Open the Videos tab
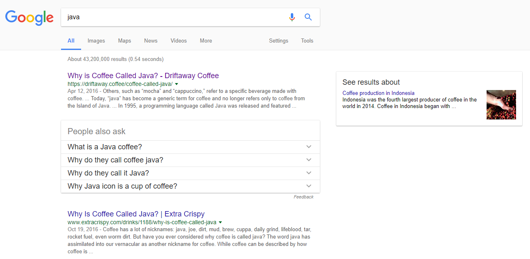This screenshot has width=530, height=259. [179, 41]
